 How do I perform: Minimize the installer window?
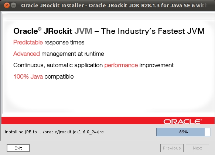click(x=13, y=6)
